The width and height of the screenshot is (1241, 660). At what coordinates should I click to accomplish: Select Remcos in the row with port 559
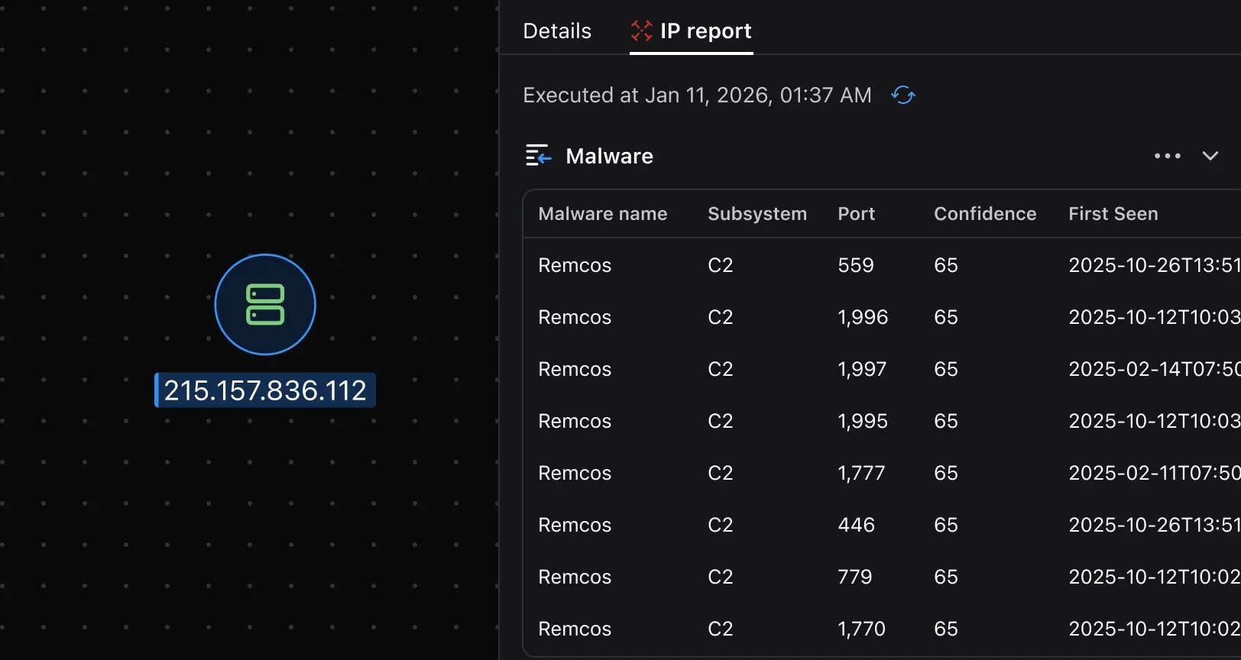click(x=575, y=265)
